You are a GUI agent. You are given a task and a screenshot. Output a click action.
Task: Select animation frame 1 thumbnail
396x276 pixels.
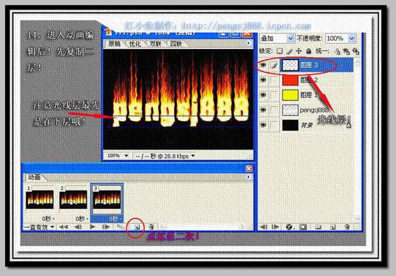point(40,199)
